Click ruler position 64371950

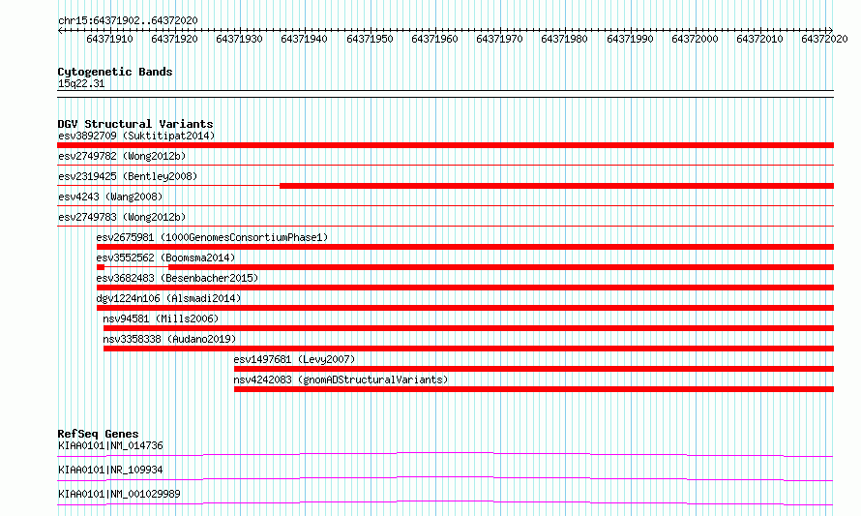click(x=370, y=39)
